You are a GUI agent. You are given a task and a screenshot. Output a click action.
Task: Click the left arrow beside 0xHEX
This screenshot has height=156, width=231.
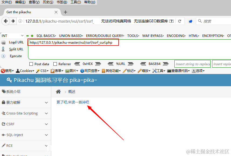tap(77, 64)
